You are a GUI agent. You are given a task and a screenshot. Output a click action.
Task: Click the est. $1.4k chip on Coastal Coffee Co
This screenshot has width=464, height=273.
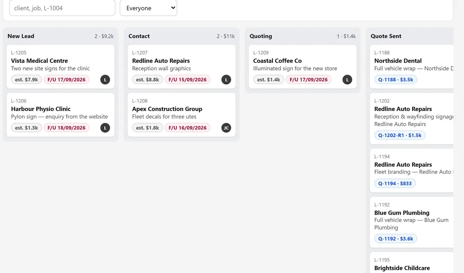268,80
